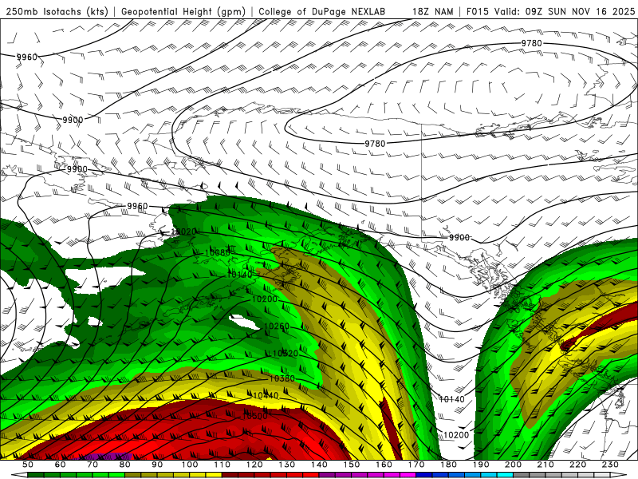Click the 10320 contour height label
This screenshot has height=479, width=638.
[x=286, y=354]
